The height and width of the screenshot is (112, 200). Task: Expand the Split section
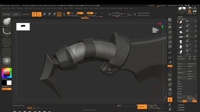[179, 81]
